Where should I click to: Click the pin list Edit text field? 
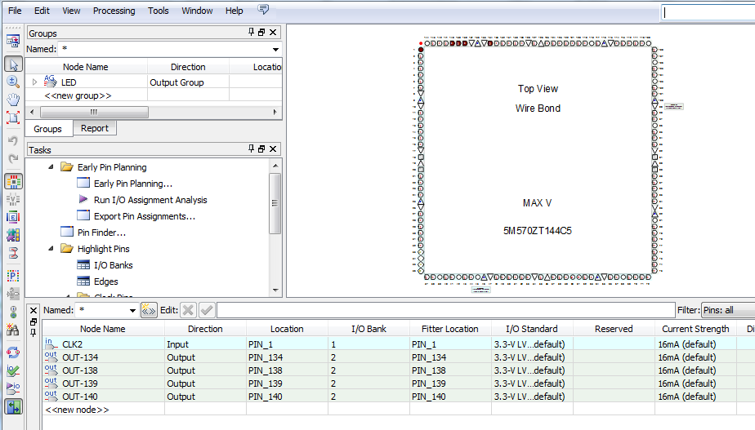pos(446,310)
